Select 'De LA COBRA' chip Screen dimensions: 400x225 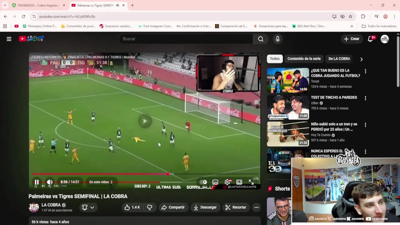click(339, 59)
